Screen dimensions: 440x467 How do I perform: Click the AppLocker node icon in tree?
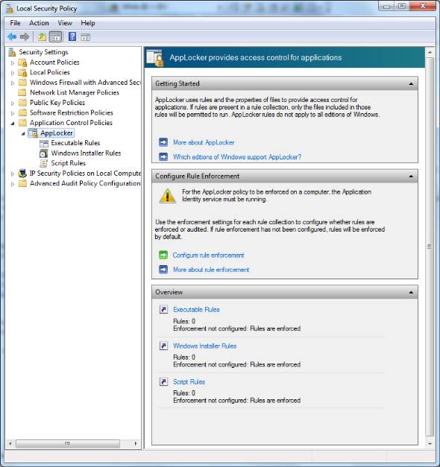pos(34,133)
